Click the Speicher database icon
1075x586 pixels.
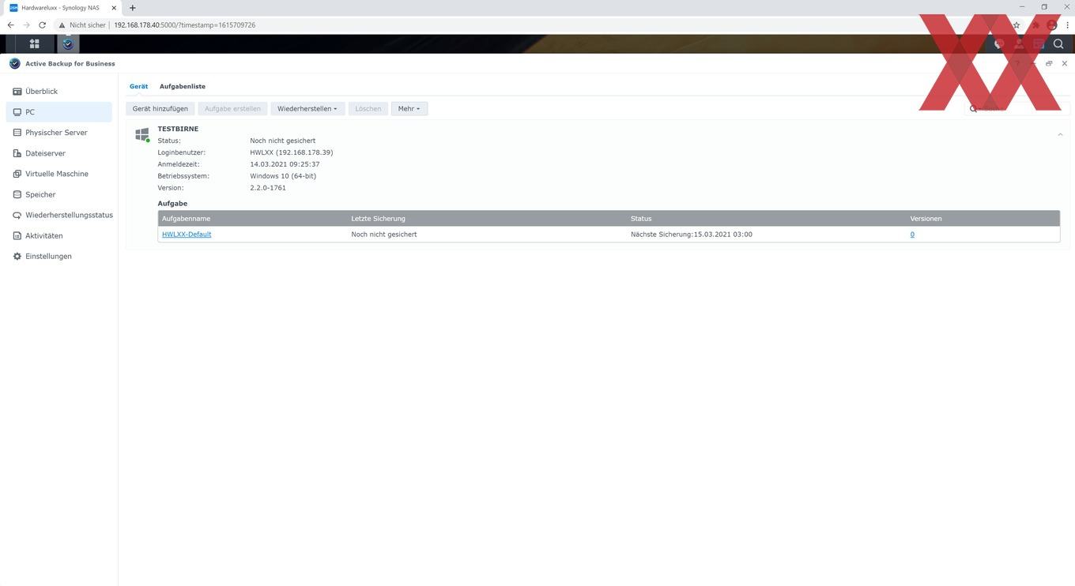tap(17, 194)
